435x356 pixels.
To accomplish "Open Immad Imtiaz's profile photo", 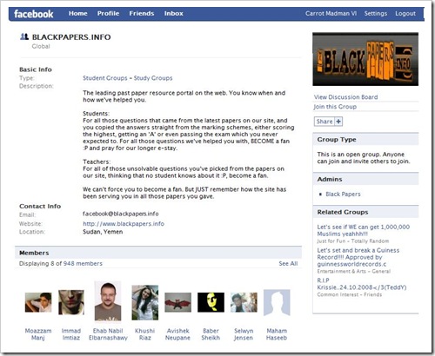I will coord(71,302).
